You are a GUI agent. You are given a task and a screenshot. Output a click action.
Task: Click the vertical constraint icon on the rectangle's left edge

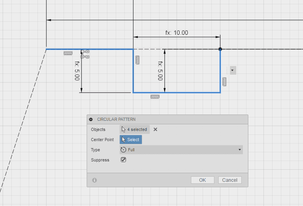point(137,60)
